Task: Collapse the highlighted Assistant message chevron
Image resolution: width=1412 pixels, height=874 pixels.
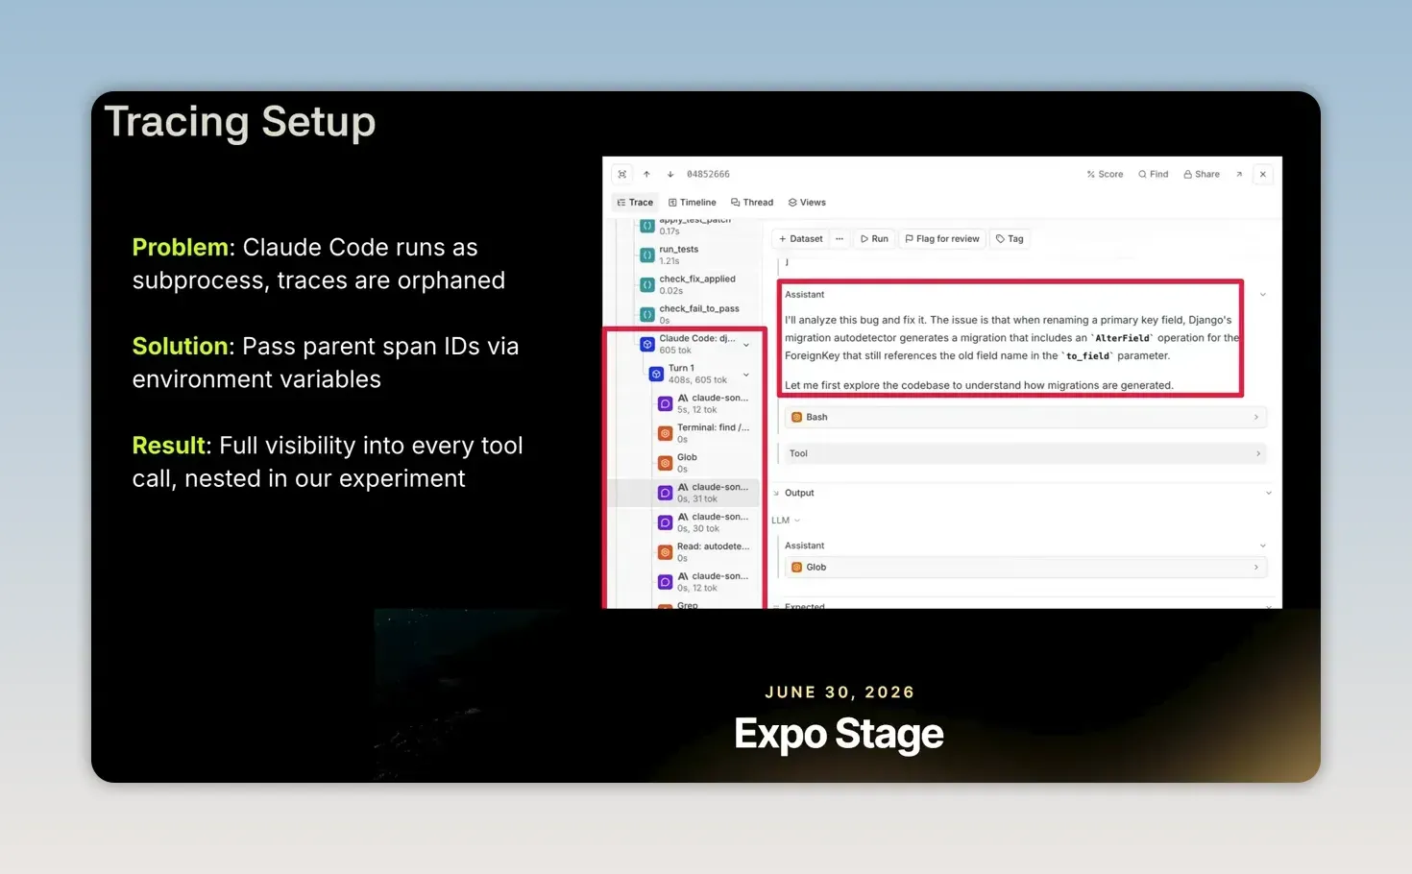Action: click(x=1262, y=295)
